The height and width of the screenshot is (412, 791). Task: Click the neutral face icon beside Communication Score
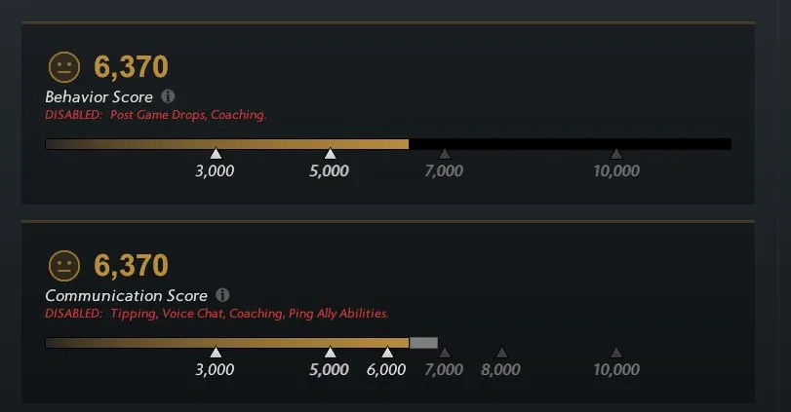[64, 266]
